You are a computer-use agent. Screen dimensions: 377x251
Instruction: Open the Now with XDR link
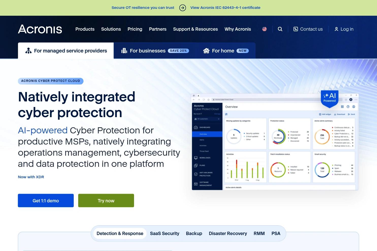pos(31,177)
